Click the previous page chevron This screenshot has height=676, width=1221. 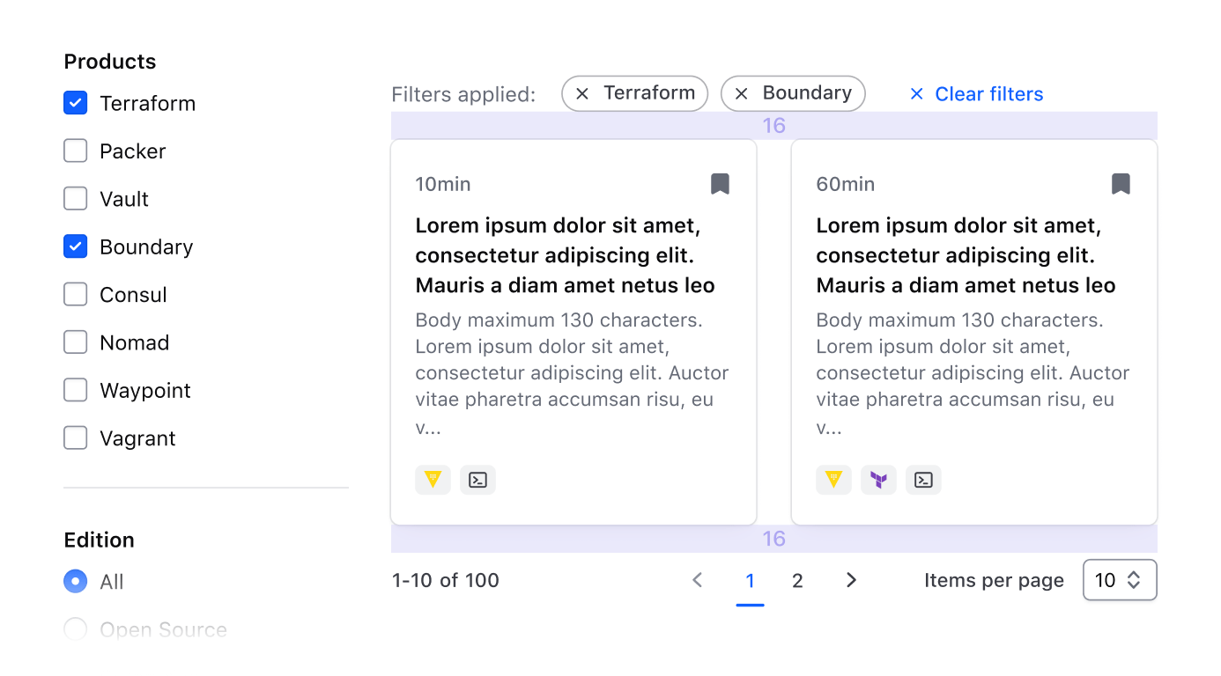pyautogui.click(x=697, y=580)
